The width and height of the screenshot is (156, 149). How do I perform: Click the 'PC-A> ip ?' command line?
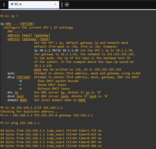(x=9, y=16)
